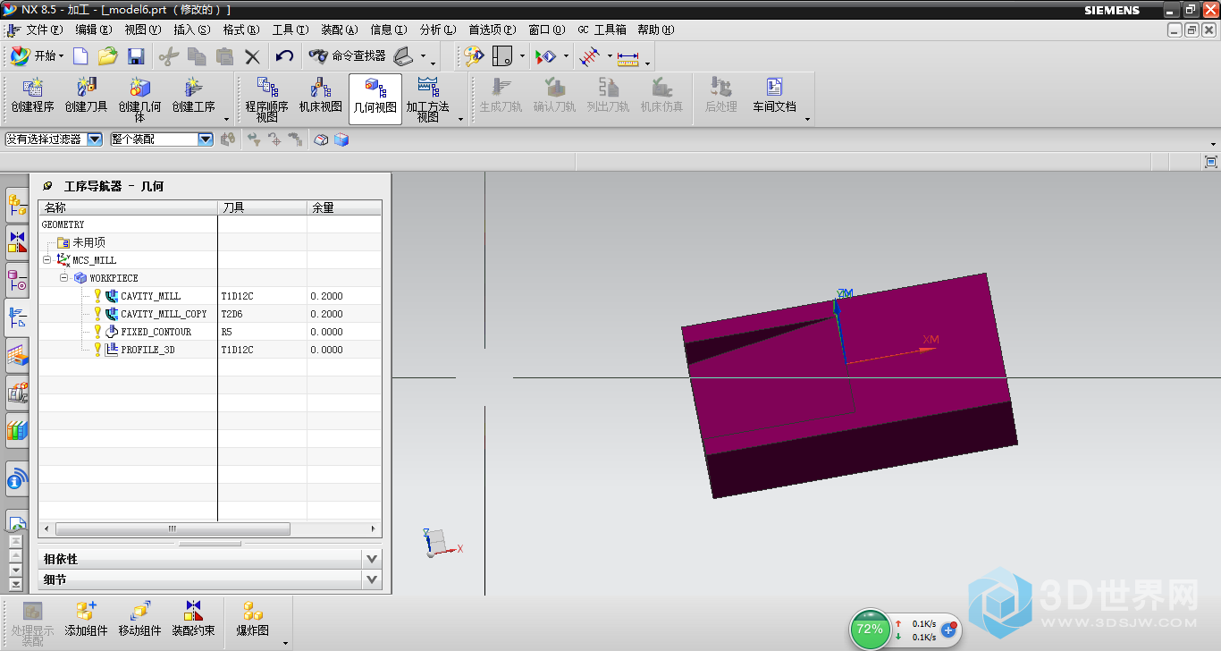Screen dimensions: 1221x651
Task: Click the navigator horizontal scrollbar thumb
Action: coord(173,529)
